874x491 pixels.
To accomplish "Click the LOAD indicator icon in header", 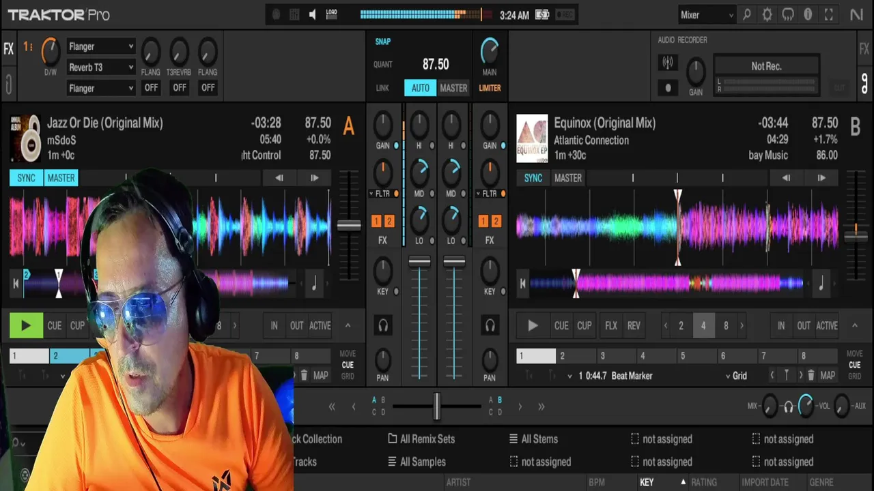I will 332,14.
